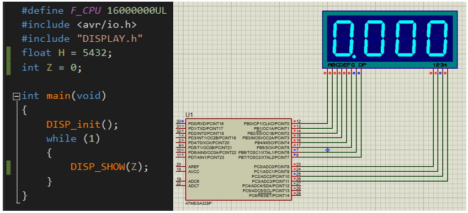Collapse the main function code block
Viewport: 468px width, 213px height.
(17, 96)
